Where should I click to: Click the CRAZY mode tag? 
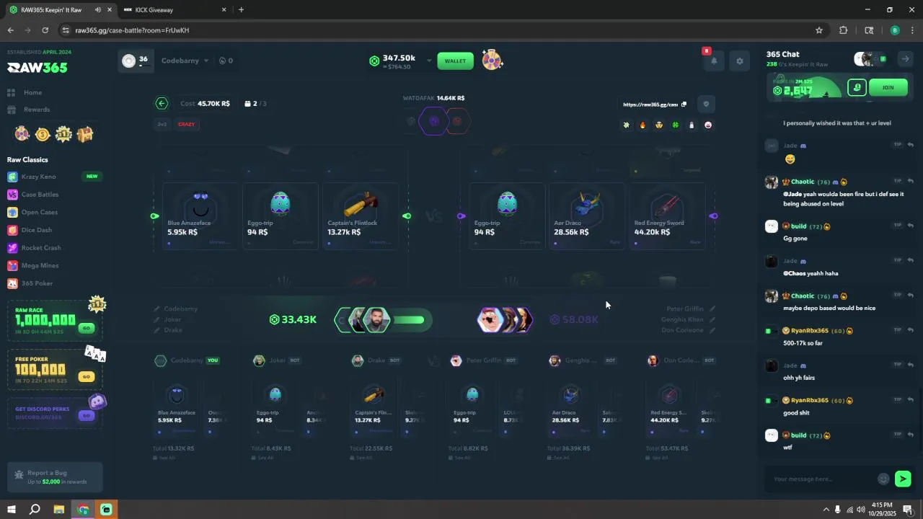187,124
